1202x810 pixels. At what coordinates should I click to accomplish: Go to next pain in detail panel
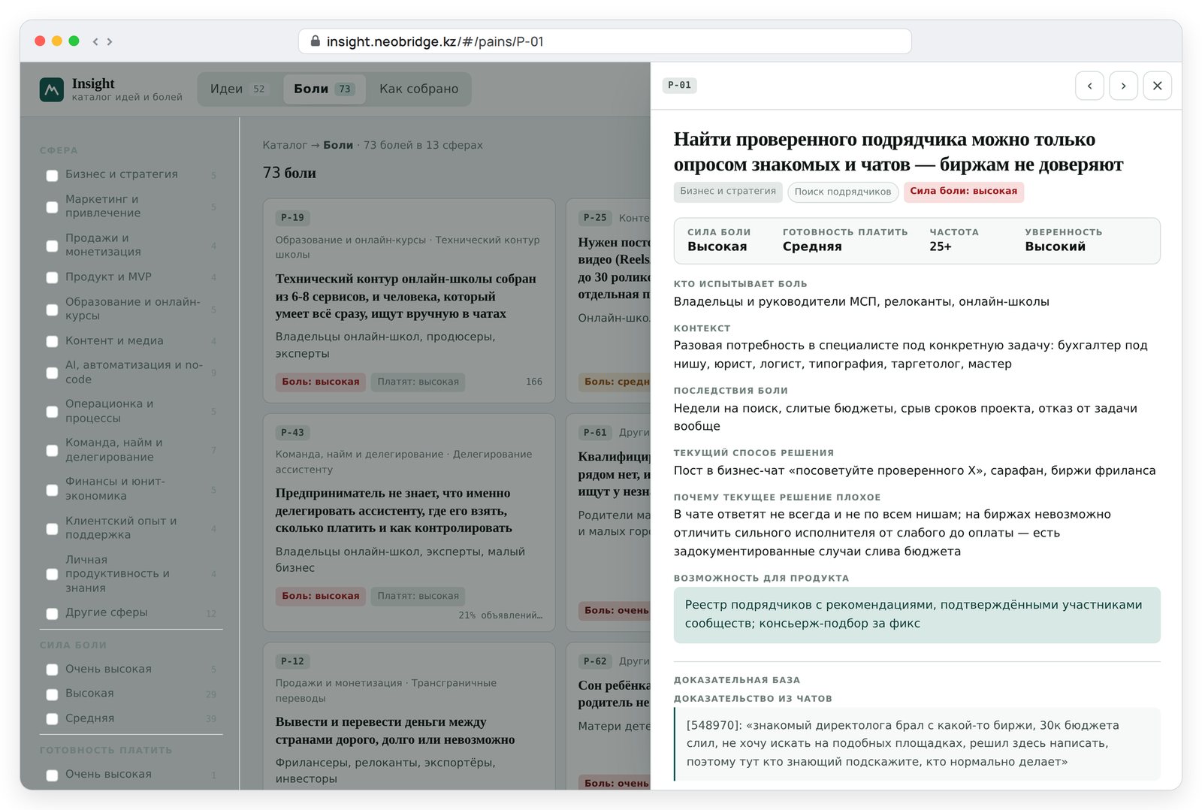point(1123,86)
